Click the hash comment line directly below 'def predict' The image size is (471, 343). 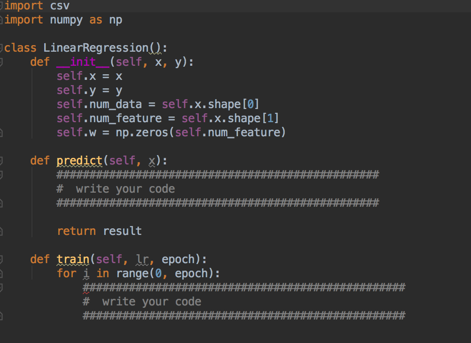[218, 174]
